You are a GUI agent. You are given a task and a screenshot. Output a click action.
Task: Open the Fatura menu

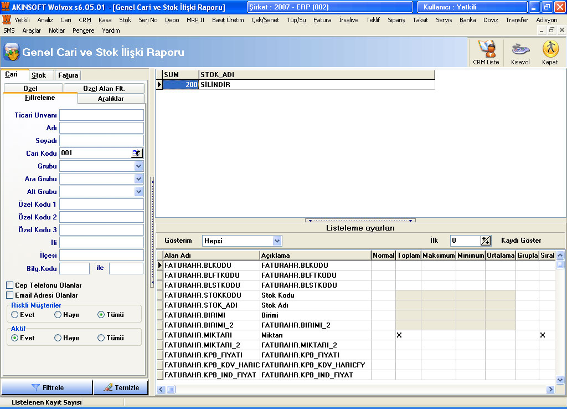[x=322, y=20]
